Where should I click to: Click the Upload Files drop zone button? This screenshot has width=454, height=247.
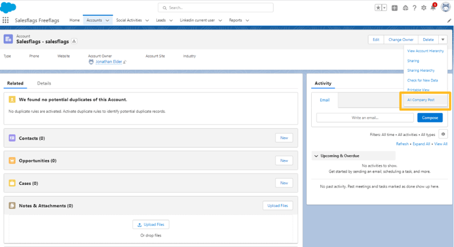[151, 225]
